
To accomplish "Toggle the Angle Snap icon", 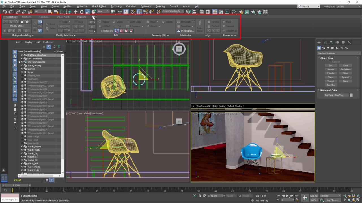I will 139,12.
